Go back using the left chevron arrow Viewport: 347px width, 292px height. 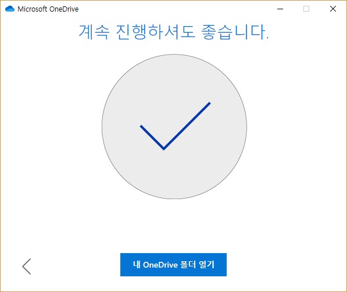pyautogui.click(x=27, y=266)
